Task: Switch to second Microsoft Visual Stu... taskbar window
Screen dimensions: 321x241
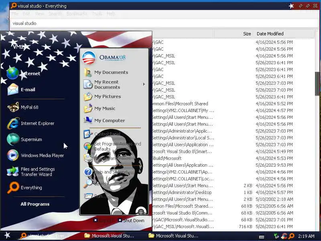Action: [173, 236]
